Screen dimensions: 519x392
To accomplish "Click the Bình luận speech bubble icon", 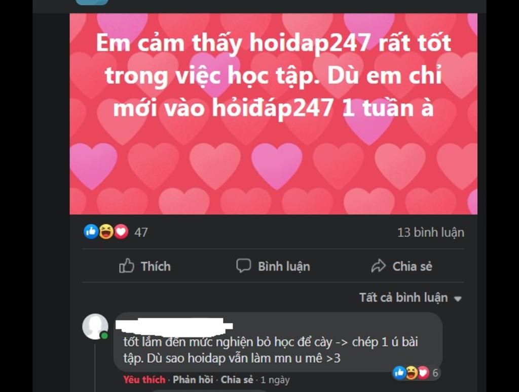I will [x=243, y=266].
